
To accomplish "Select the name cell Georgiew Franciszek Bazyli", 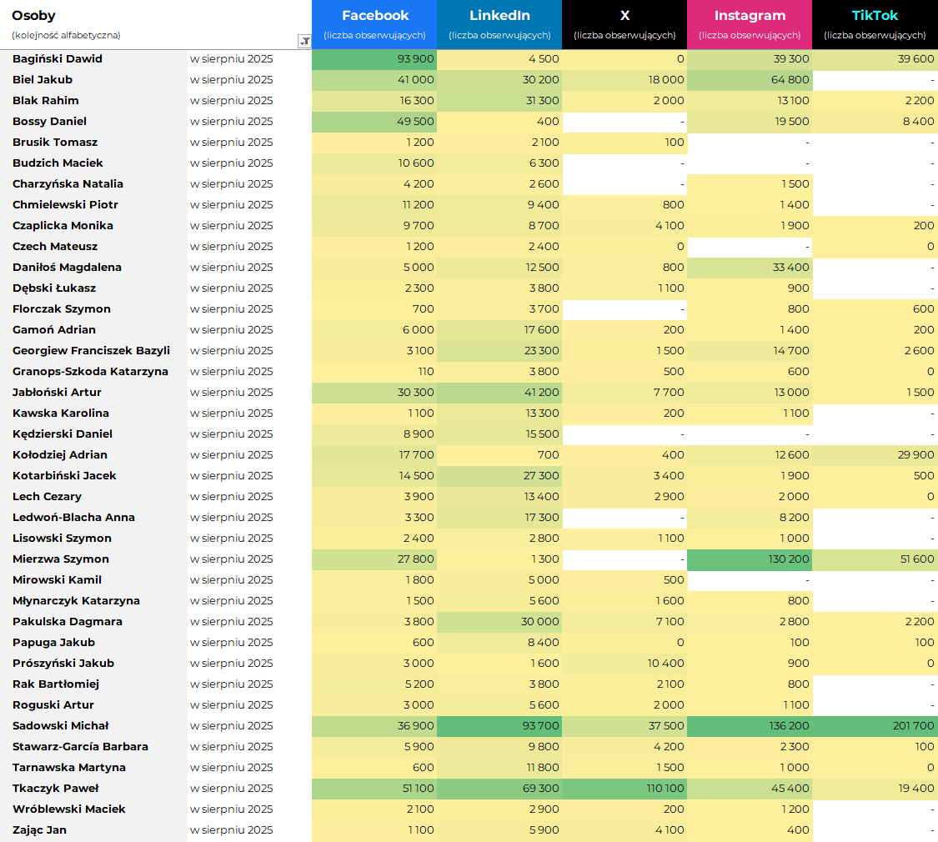I will (91, 351).
